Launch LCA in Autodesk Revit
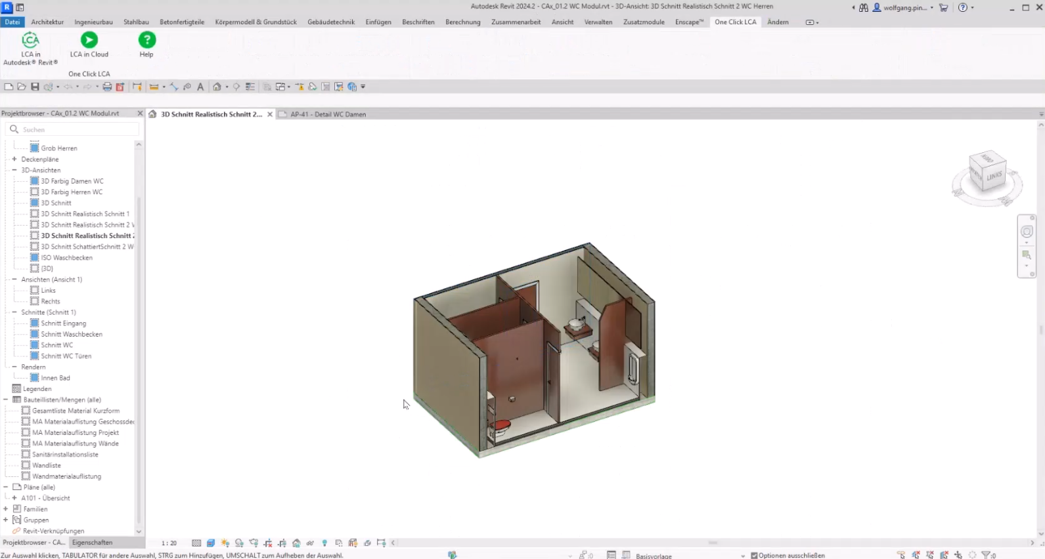This screenshot has width=1045, height=559. pyautogui.click(x=30, y=49)
